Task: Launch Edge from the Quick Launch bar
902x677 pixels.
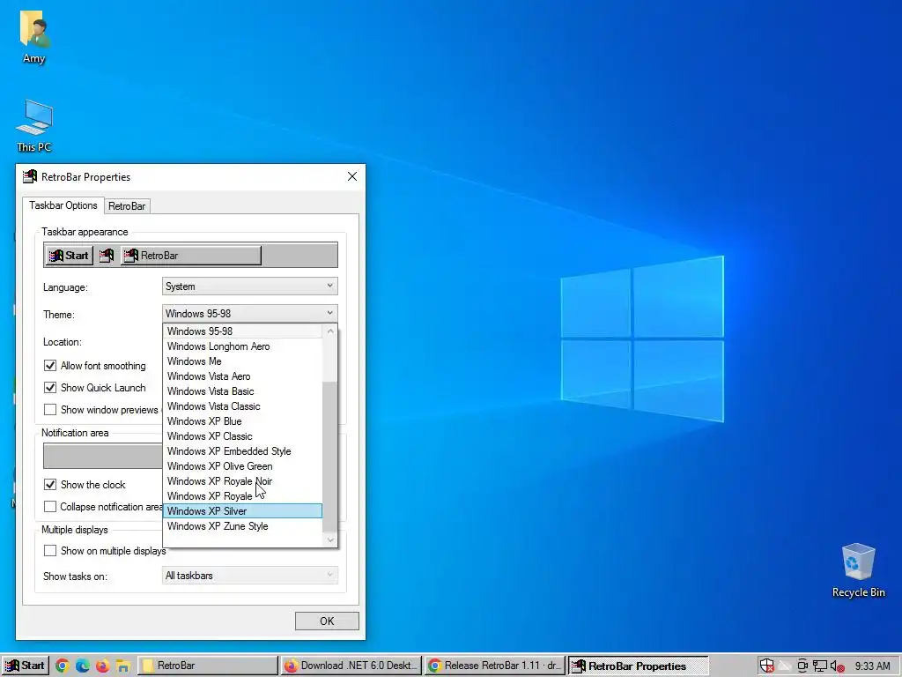Action: (82, 666)
